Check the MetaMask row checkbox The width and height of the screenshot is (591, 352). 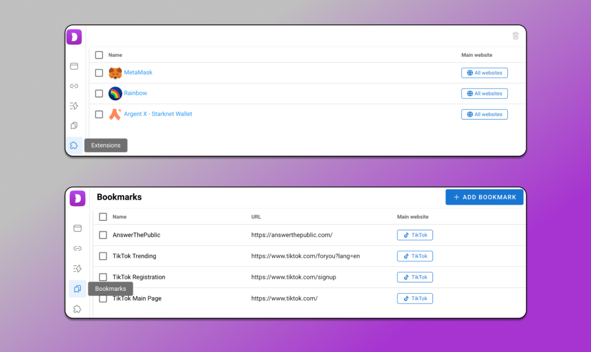point(99,72)
